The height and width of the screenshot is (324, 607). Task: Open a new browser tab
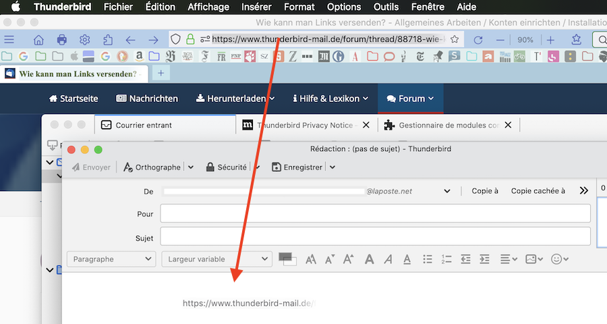point(161,73)
